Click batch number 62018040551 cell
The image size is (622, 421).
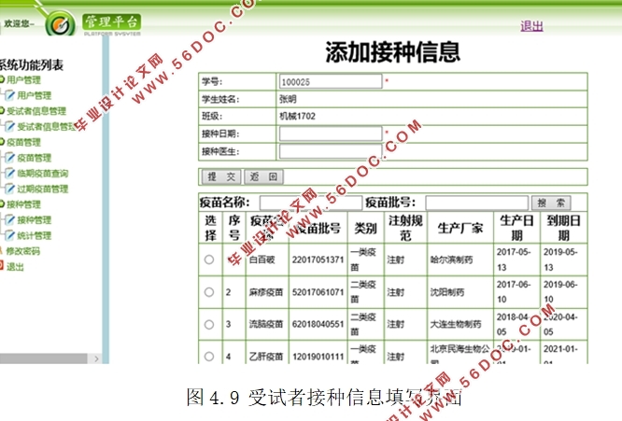coord(318,324)
